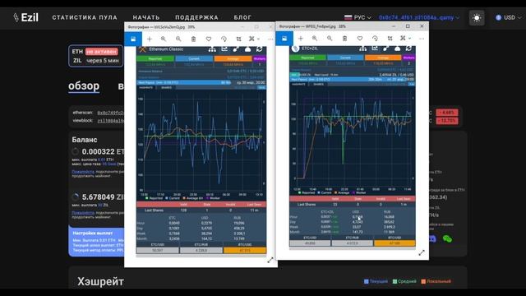This screenshot has height=296, width=526.
Task: Open the Discord icon link
Action: click(x=432, y=238)
